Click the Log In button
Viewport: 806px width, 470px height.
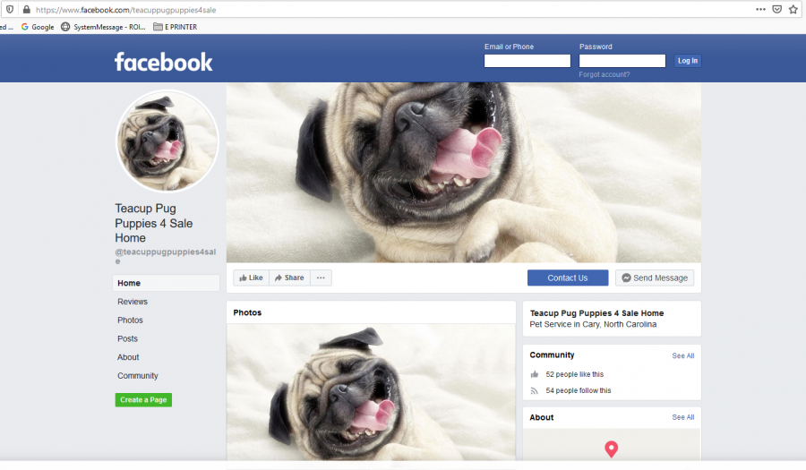[x=687, y=61]
